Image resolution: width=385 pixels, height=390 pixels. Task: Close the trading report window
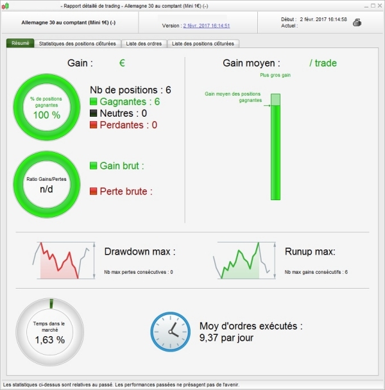point(380,6)
